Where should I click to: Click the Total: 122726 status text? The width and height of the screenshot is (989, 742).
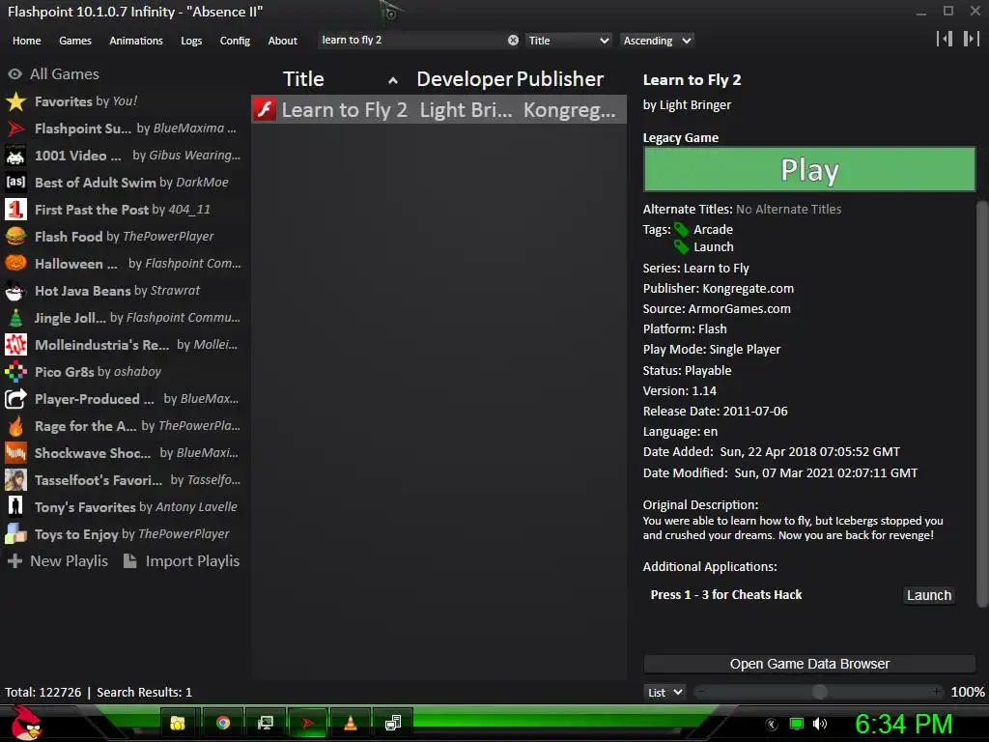(x=43, y=692)
